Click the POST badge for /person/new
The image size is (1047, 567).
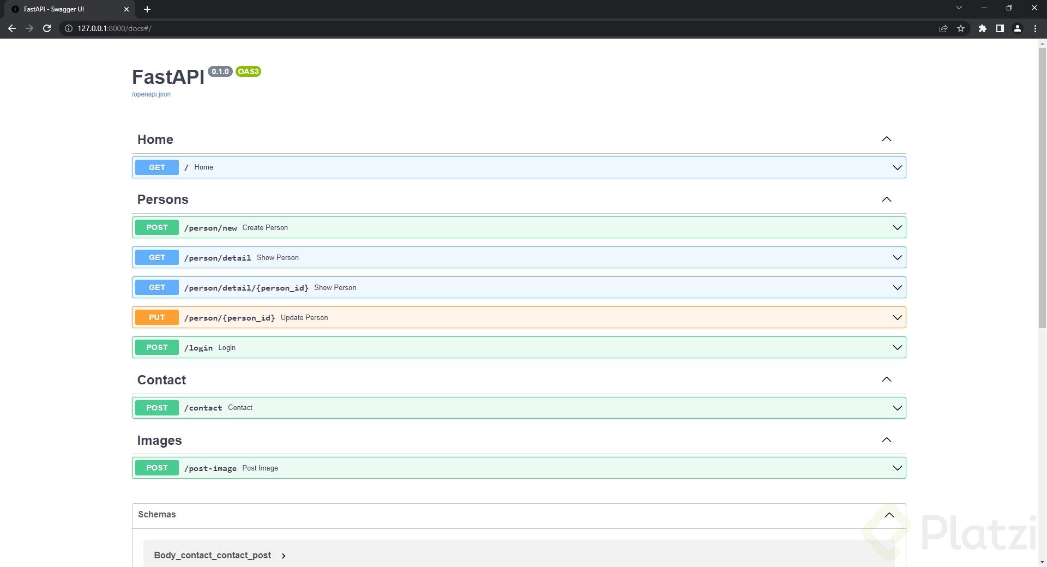[157, 227]
